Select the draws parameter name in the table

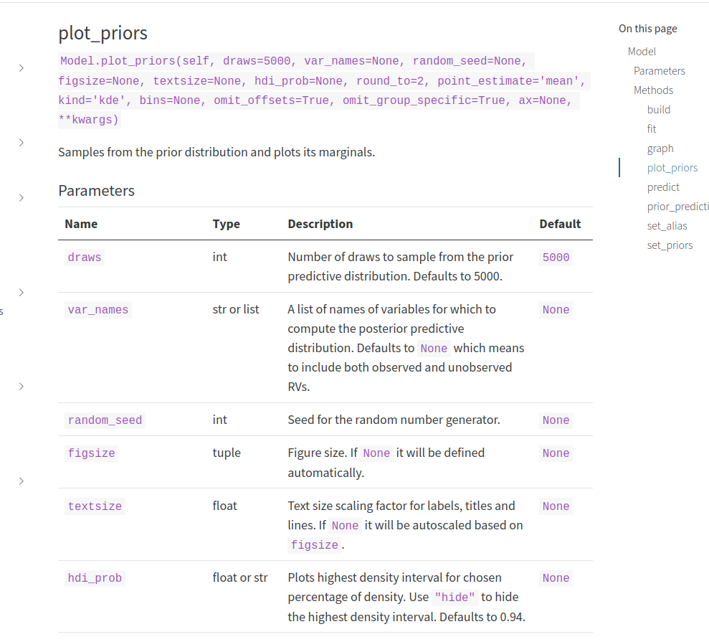tap(84, 257)
